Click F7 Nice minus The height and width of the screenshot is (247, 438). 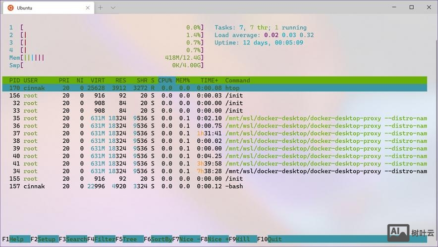[186, 239]
